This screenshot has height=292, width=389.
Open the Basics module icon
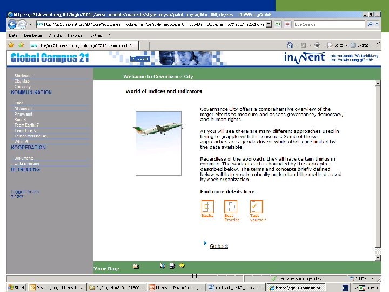coord(207,207)
